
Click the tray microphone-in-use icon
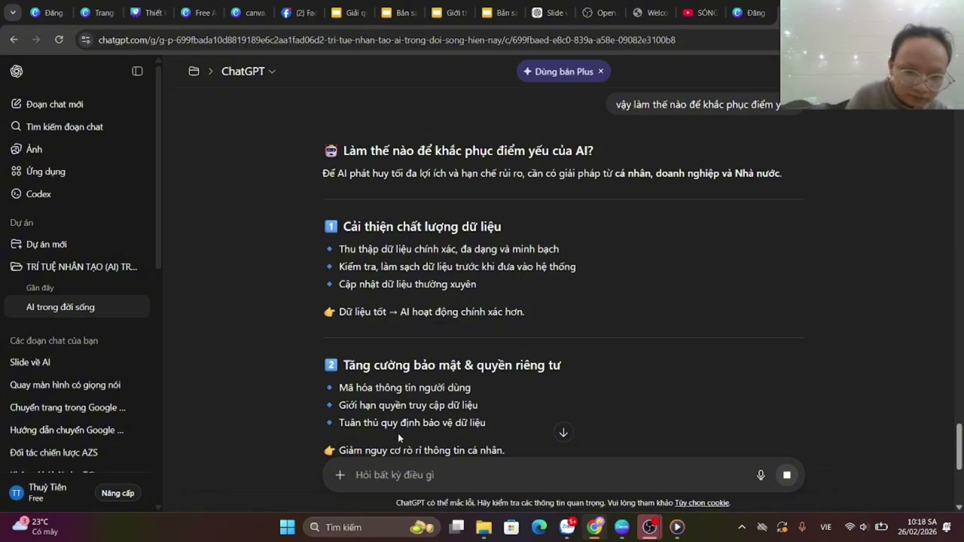coord(802,527)
